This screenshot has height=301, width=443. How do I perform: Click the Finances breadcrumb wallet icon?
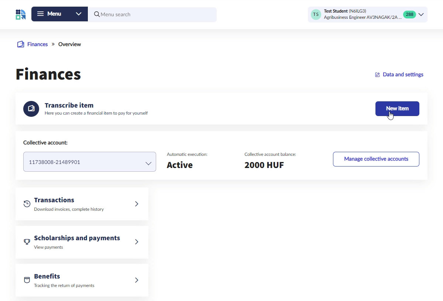click(21, 44)
